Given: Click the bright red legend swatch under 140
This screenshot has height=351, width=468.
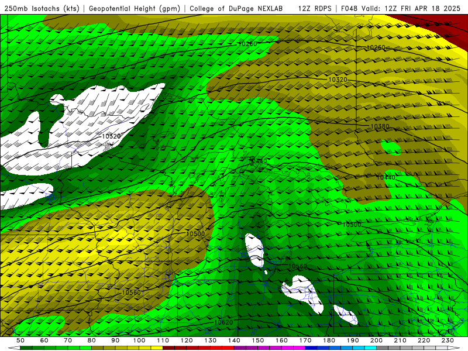Looking at the screenshot, I should pyautogui.click(x=228, y=348).
